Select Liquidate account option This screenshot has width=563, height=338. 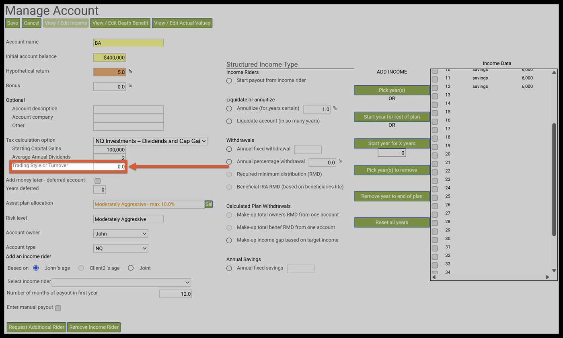(229, 121)
